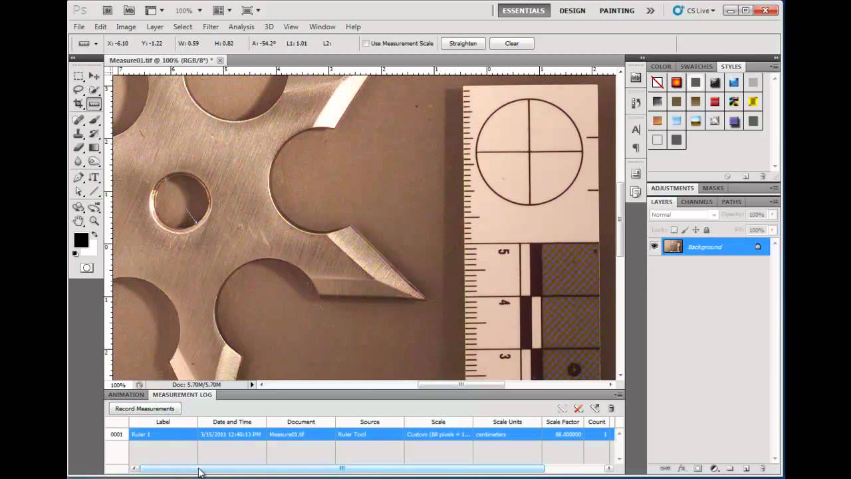
Task: Add a layer style with the fx icon
Action: 681,468
